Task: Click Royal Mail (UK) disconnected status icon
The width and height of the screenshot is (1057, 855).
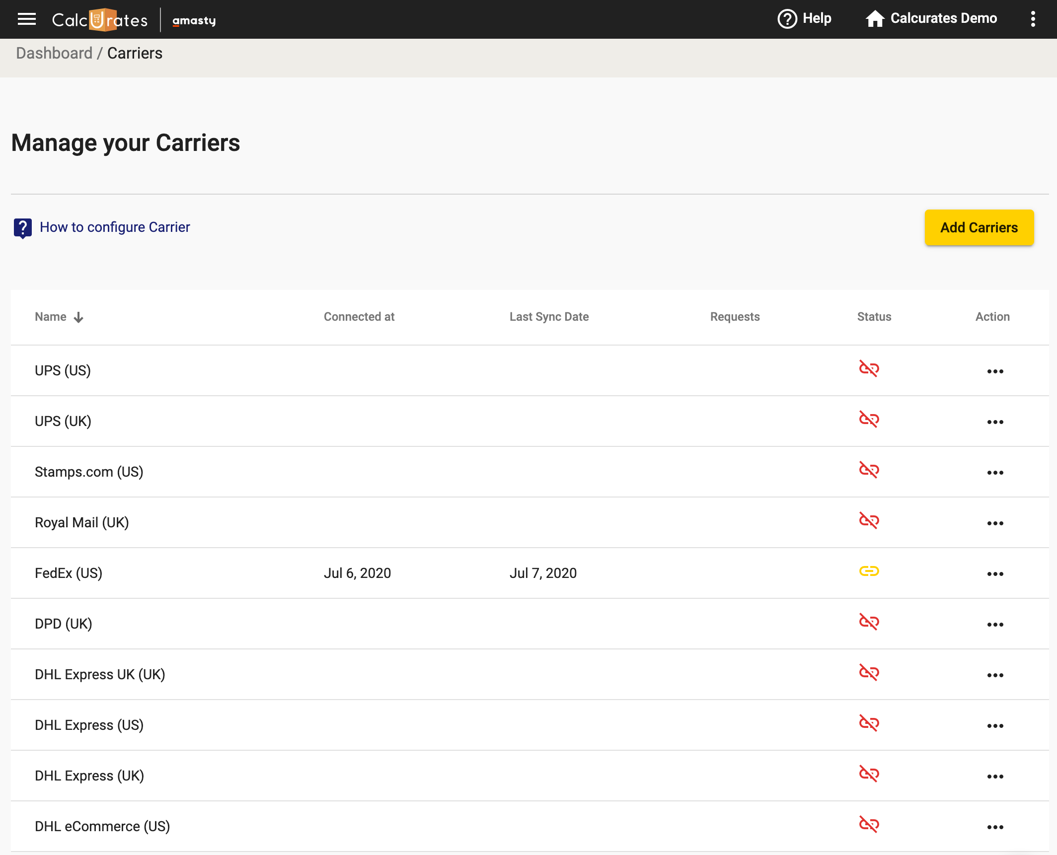Action: 869,521
